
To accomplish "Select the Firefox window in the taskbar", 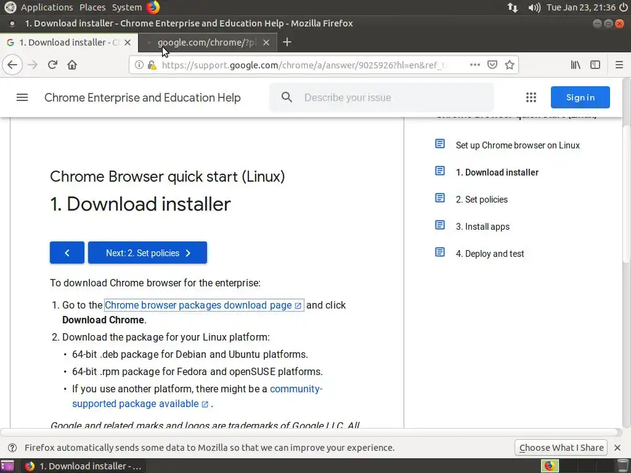I will click(x=83, y=466).
